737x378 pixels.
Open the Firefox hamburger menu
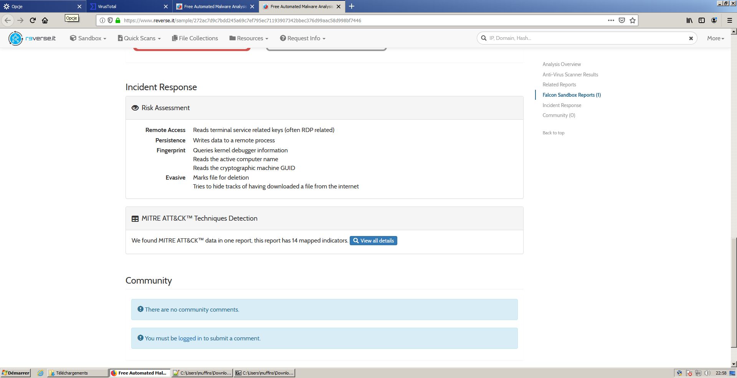[x=730, y=20]
